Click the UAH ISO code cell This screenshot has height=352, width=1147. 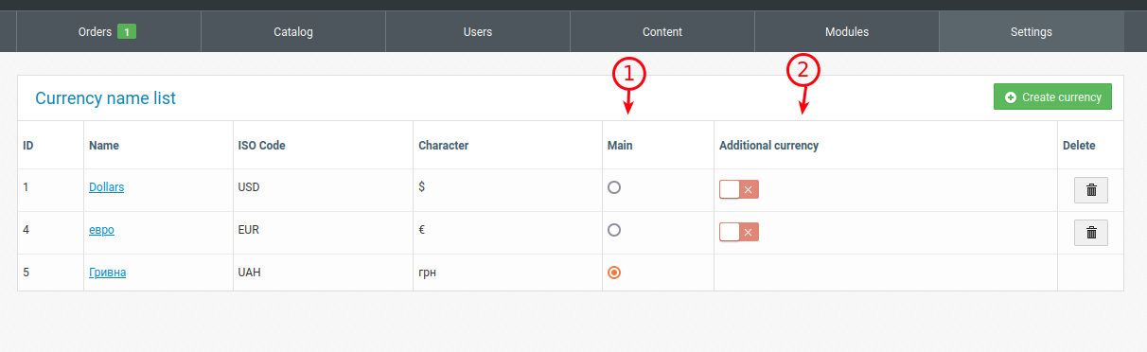click(x=323, y=273)
